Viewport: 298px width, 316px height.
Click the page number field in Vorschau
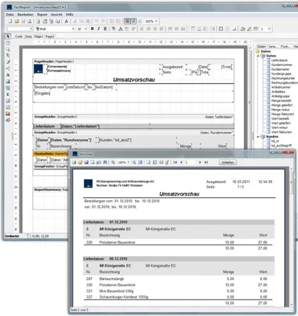190,162
